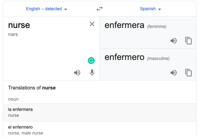The image size is (198, 137).
Task: Click the "nurse, male nurse" back-translation
Action: [x=26, y=133]
